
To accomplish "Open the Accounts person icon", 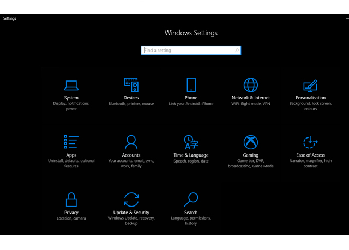I will click(x=131, y=142).
